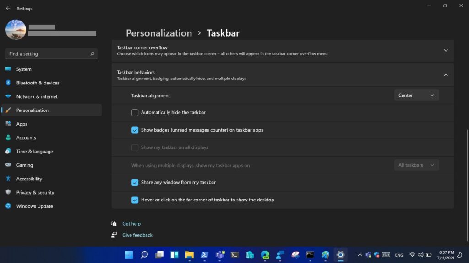Collapse the Taskbar behaviors section
This screenshot has height=263, width=469.
446,75
